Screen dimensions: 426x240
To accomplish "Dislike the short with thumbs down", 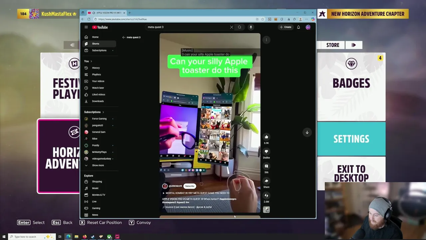I will click(x=266, y=151).
